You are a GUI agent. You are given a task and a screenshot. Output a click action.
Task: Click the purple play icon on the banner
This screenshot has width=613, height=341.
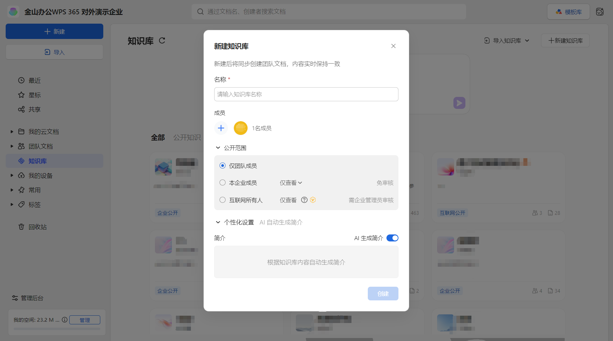[459, 103]
